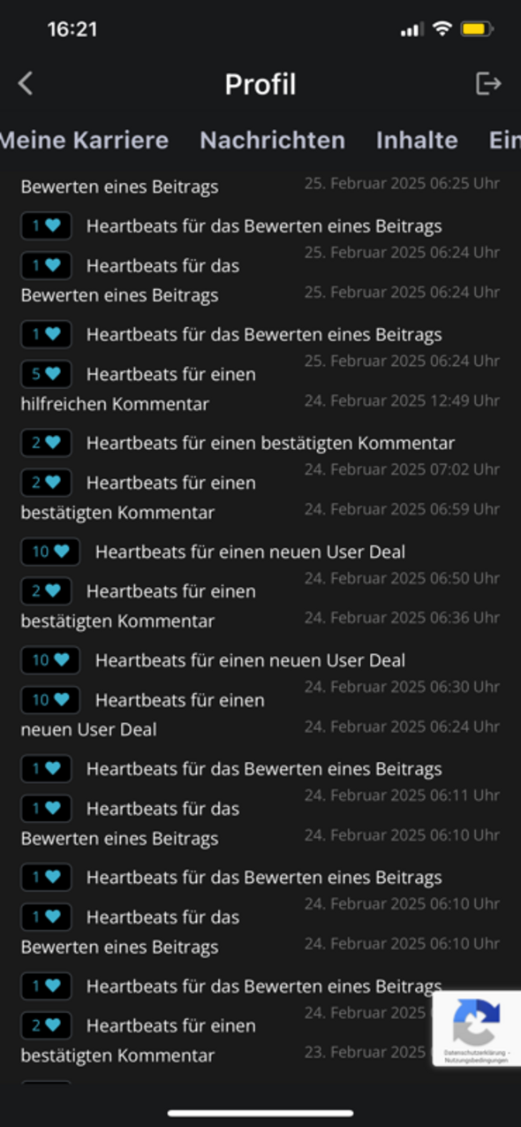Tap the Profil page title

(x=260, y=84)
